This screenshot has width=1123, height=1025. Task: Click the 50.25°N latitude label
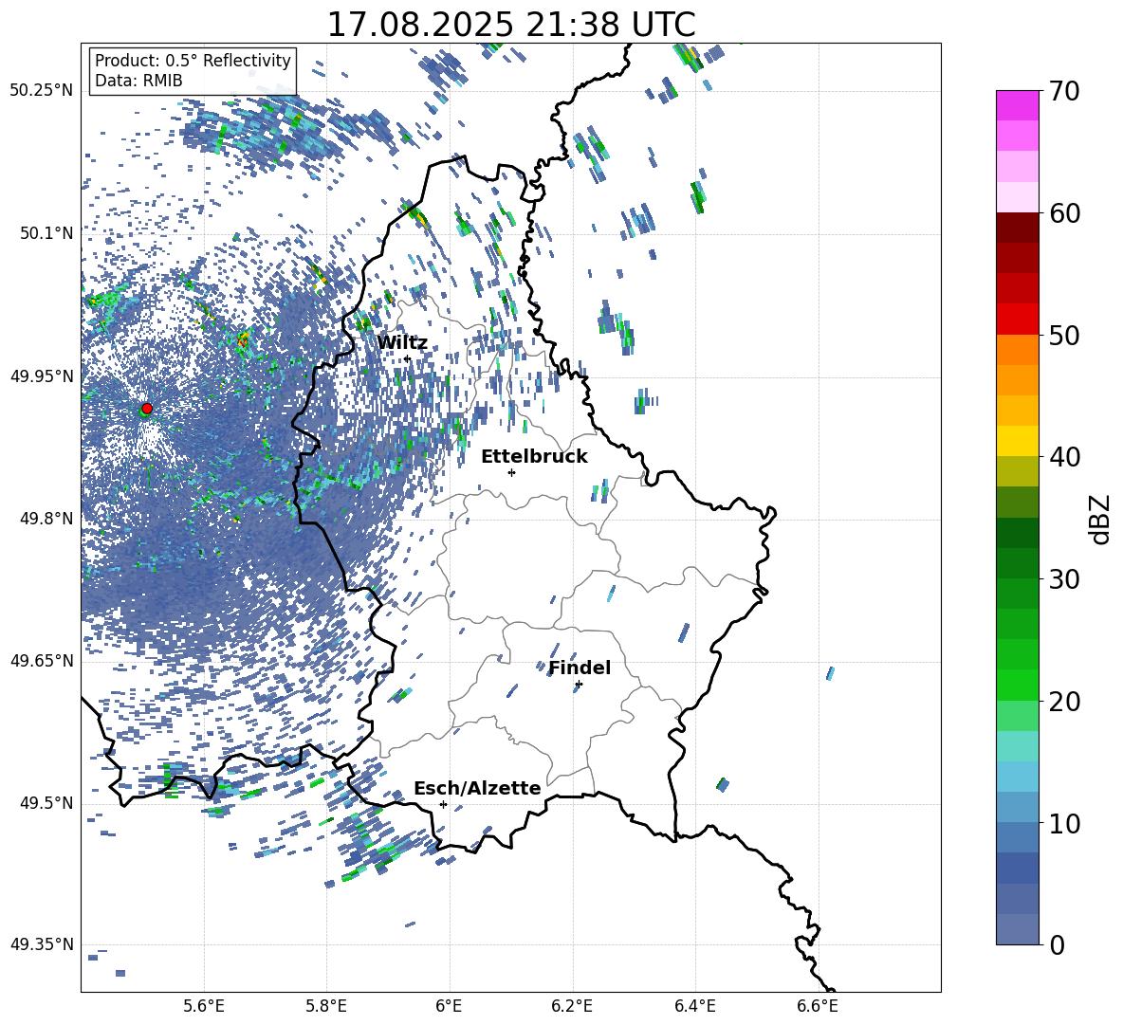coord(42,91)
